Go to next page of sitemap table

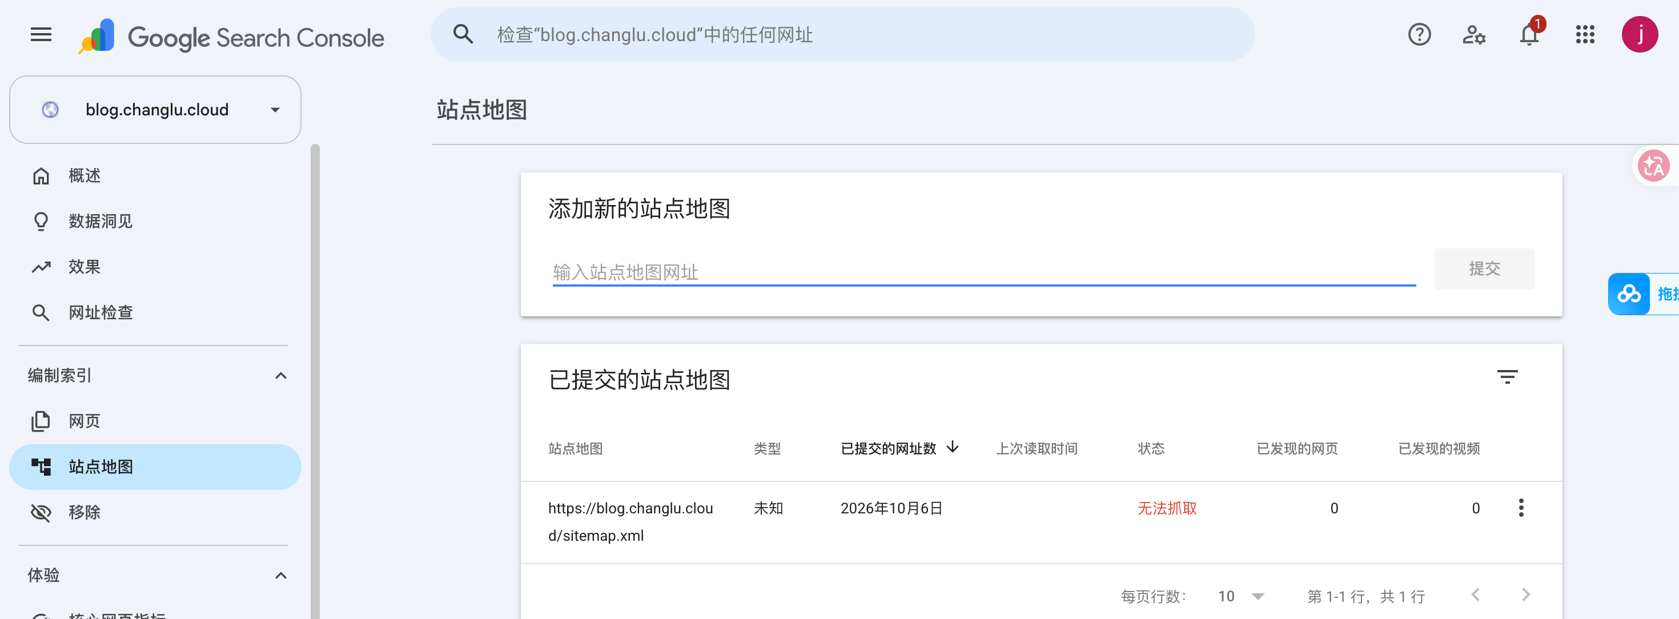coord(1526,595)
